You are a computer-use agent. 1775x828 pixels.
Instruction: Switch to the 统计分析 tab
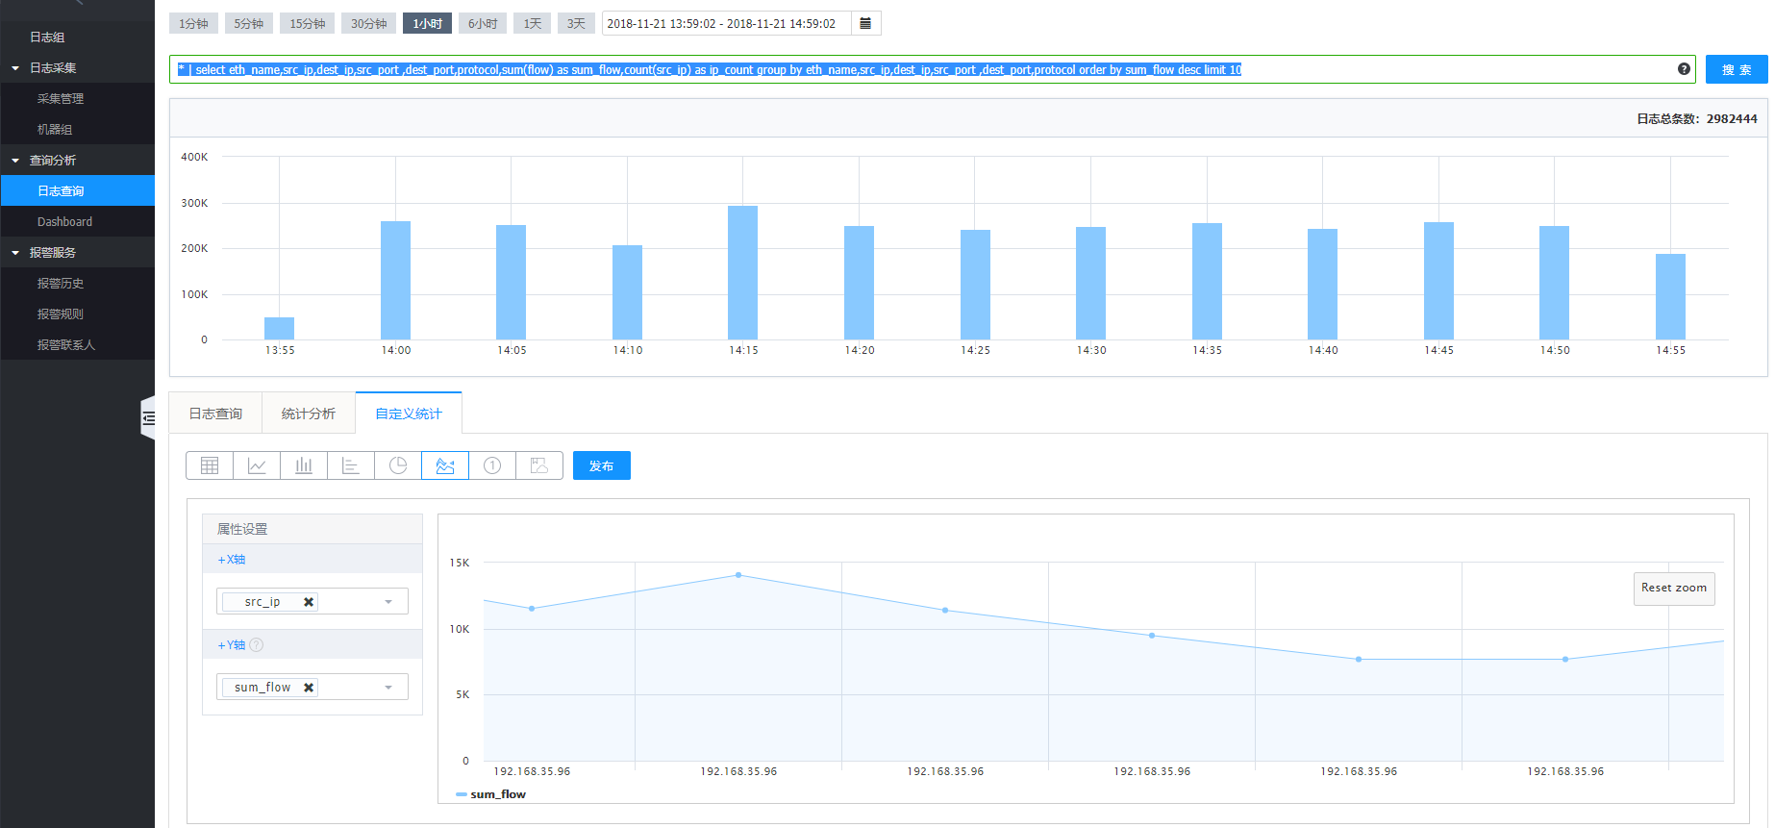pos(309,414)
